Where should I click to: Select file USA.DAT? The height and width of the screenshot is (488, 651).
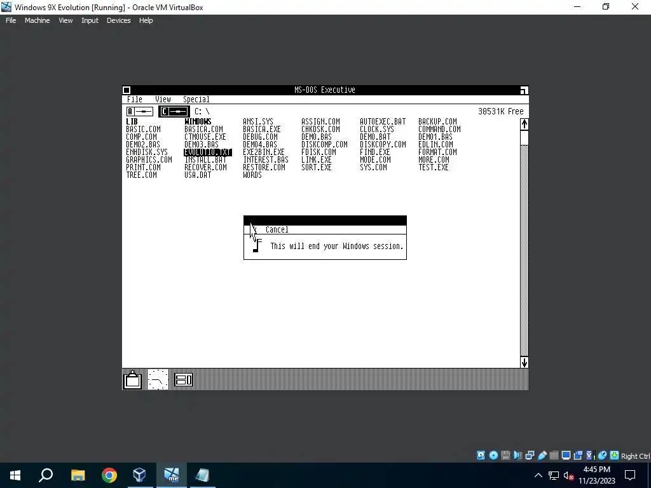point(198,175)
